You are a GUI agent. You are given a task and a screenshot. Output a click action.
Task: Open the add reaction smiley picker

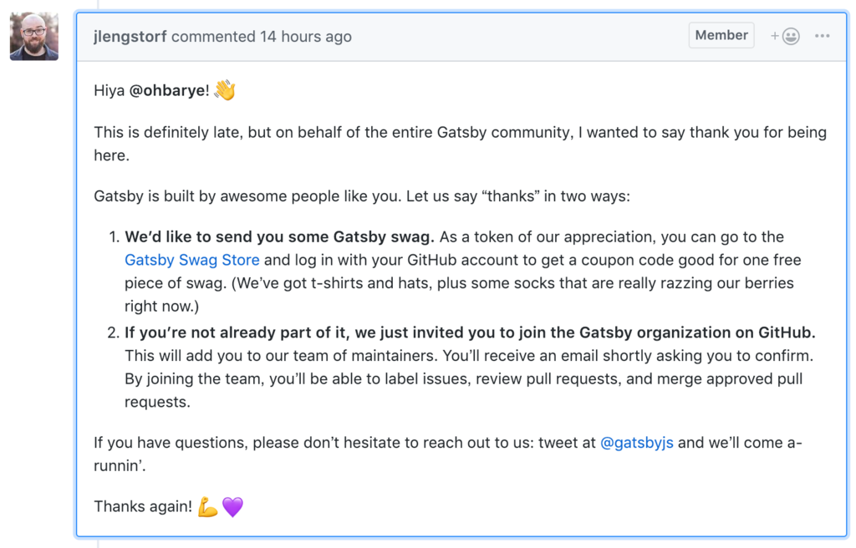click(x=786, y=36)
